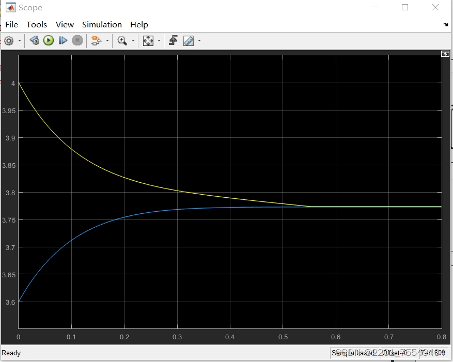
Task: Click the Triggers toolbar icon
Action: 173,40
